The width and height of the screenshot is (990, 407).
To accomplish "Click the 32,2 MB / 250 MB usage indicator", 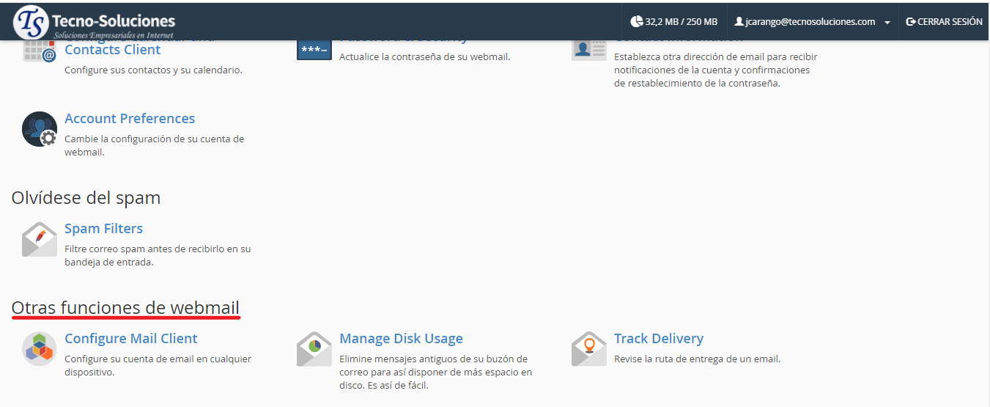I will 681,22.
